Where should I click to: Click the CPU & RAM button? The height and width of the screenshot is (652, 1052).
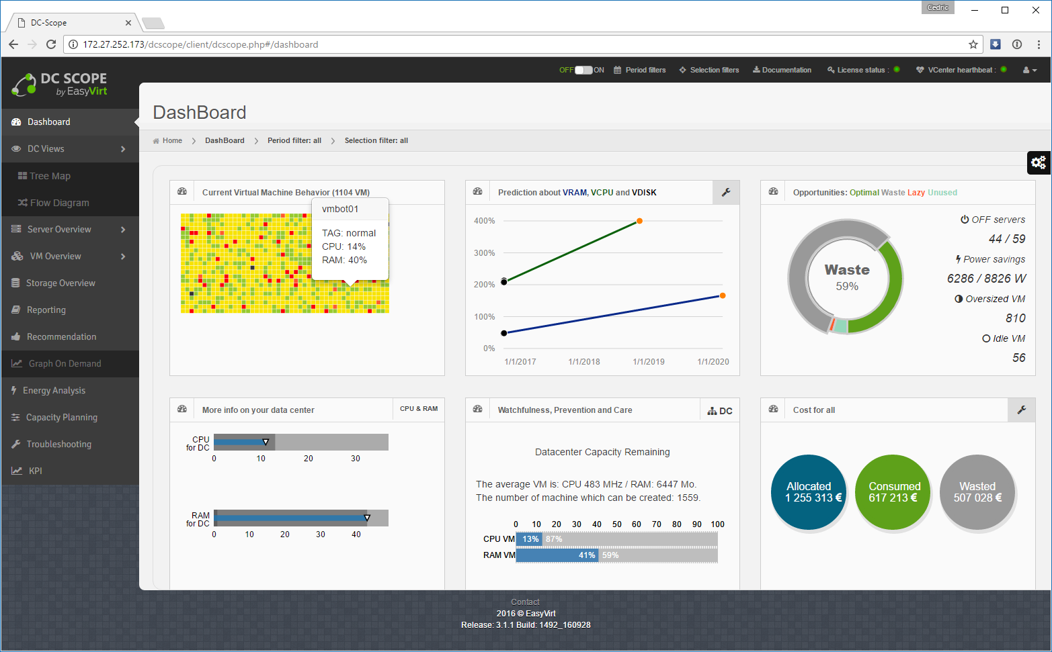(418, 409)
